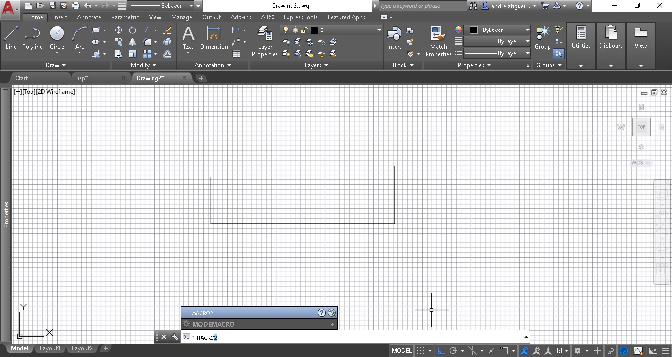This screenshot has height=357, width=672.
Task: Switch to the Annotate ribbon tab
Action: (x=89, y=17)
